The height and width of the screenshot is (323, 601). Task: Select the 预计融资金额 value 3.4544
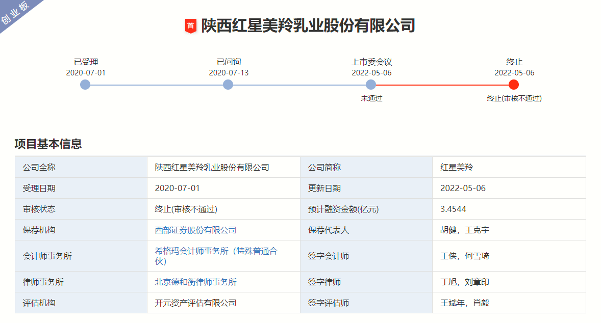(x=453, y=209)
